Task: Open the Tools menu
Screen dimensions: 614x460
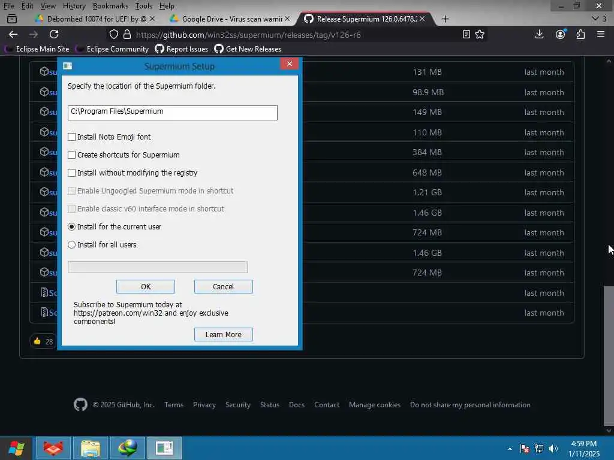Action: coord(144,6)
